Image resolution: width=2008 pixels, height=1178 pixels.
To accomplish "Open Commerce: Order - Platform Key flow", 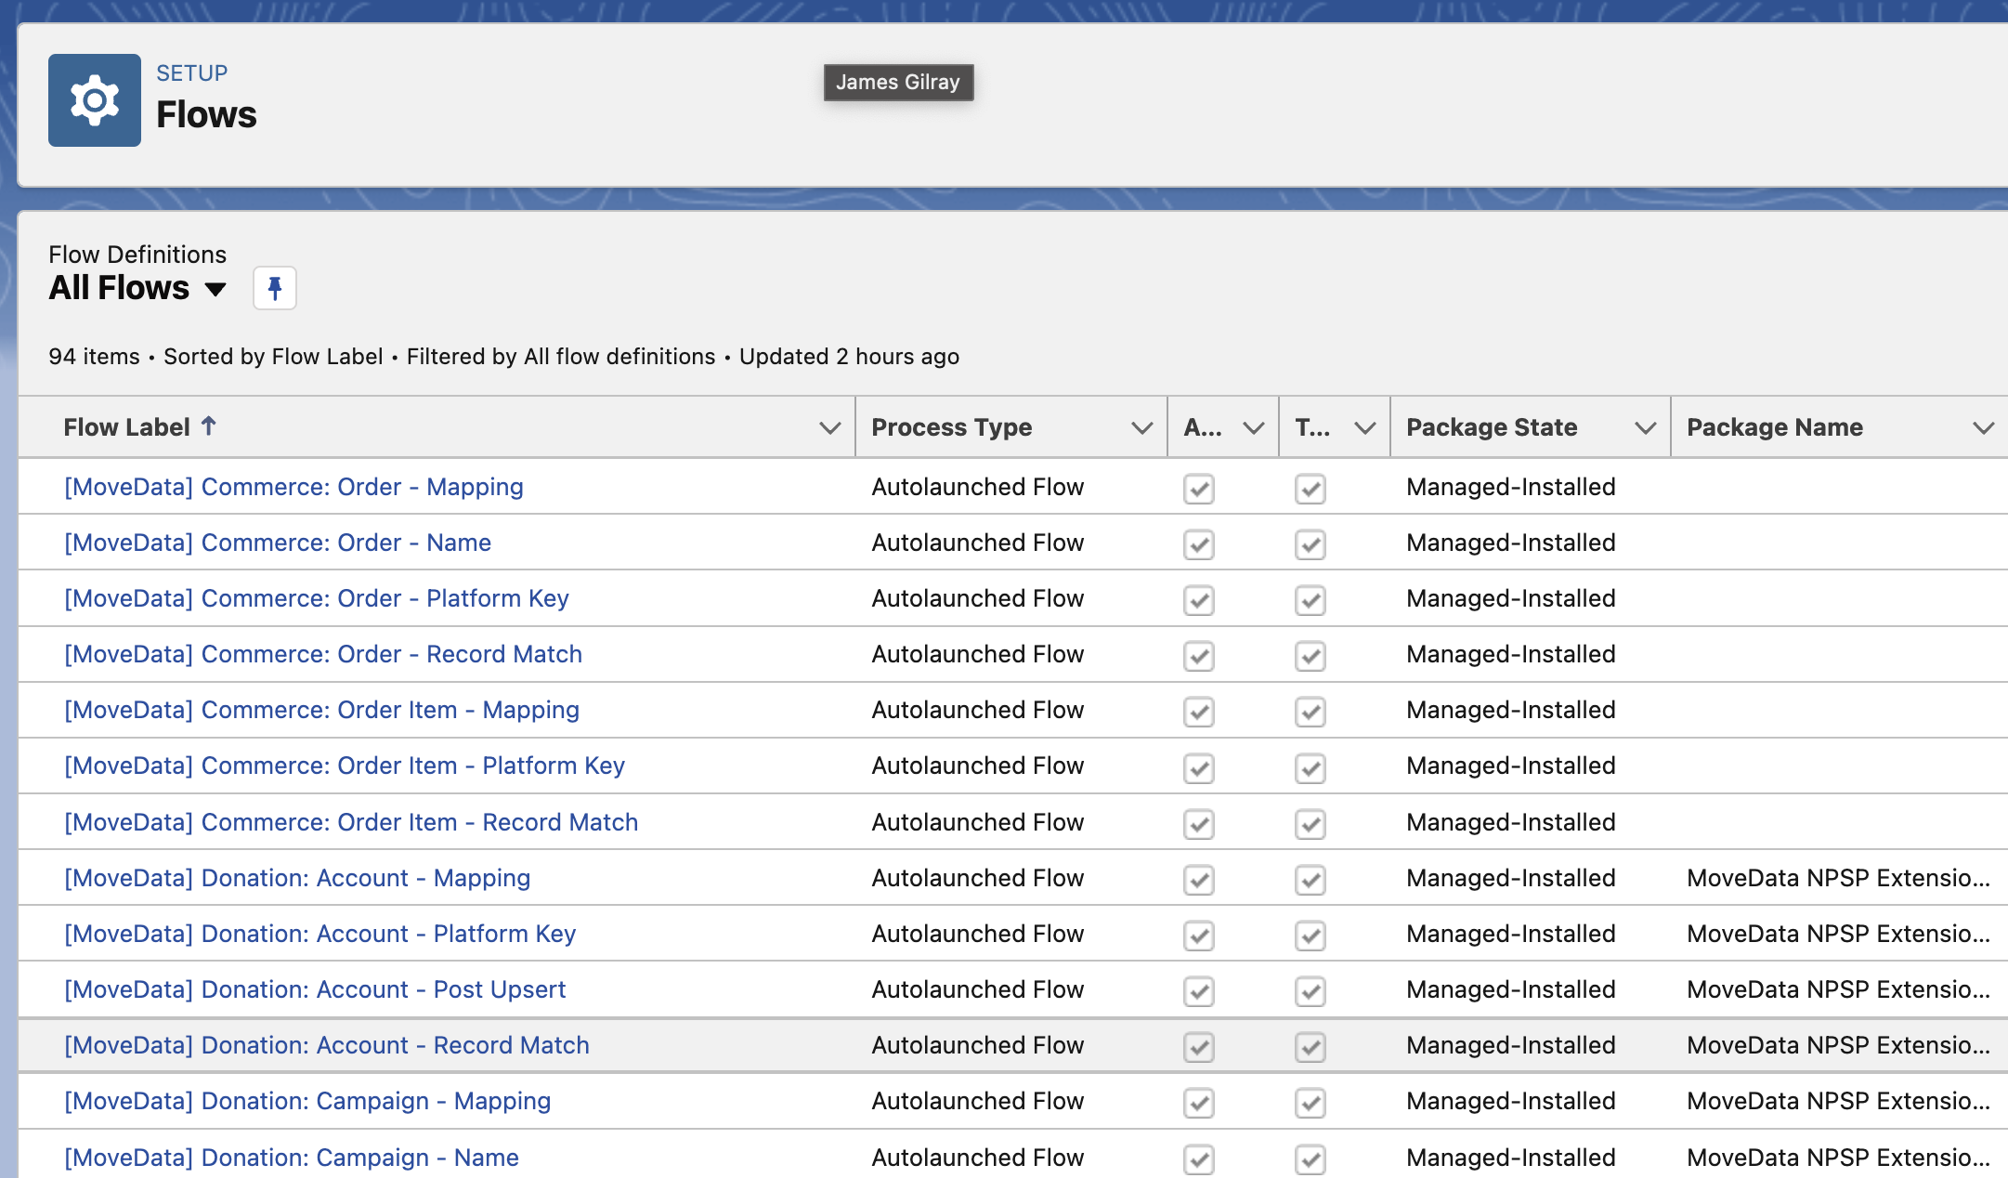I will click(x=316, y=598).
